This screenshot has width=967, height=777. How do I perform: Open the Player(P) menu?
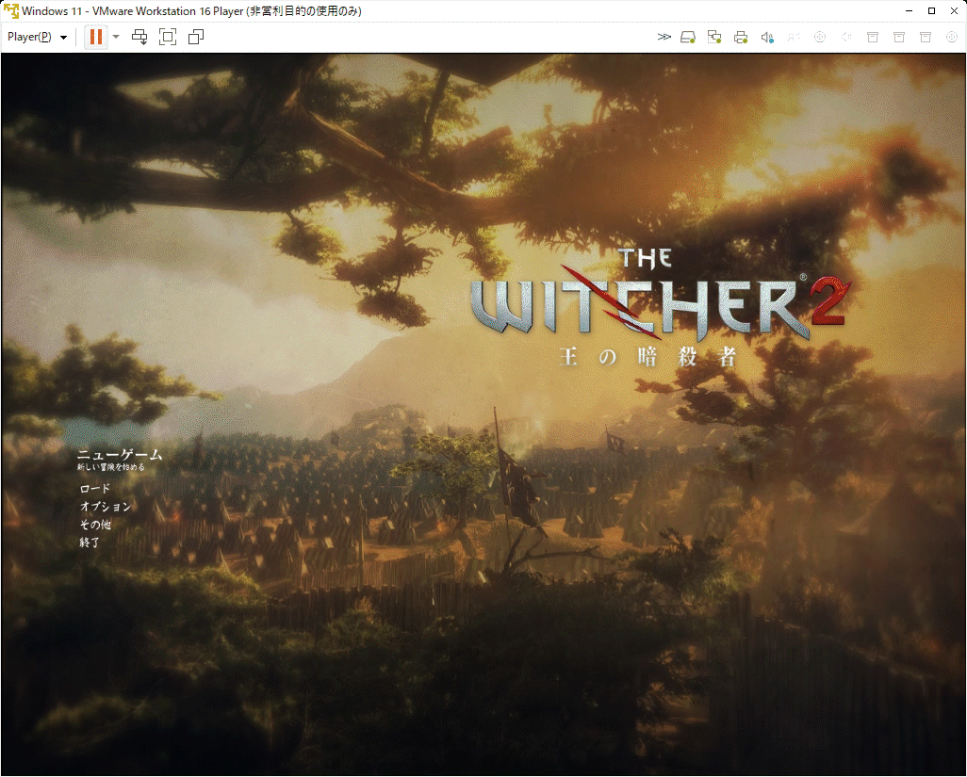(37, 37)
